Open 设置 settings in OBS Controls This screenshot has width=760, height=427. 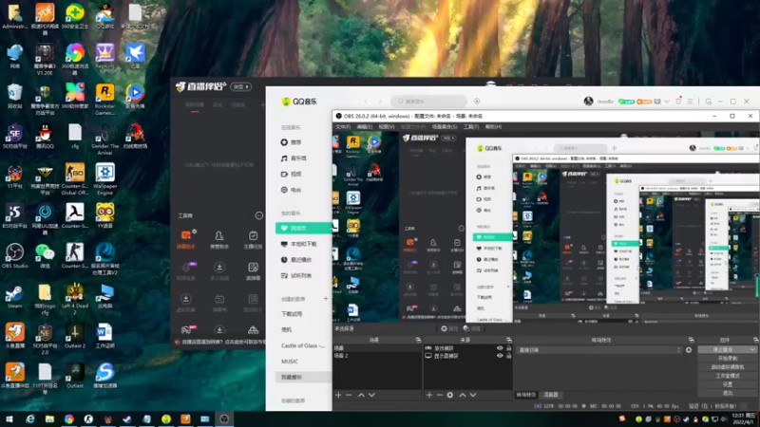coord(727,384)
